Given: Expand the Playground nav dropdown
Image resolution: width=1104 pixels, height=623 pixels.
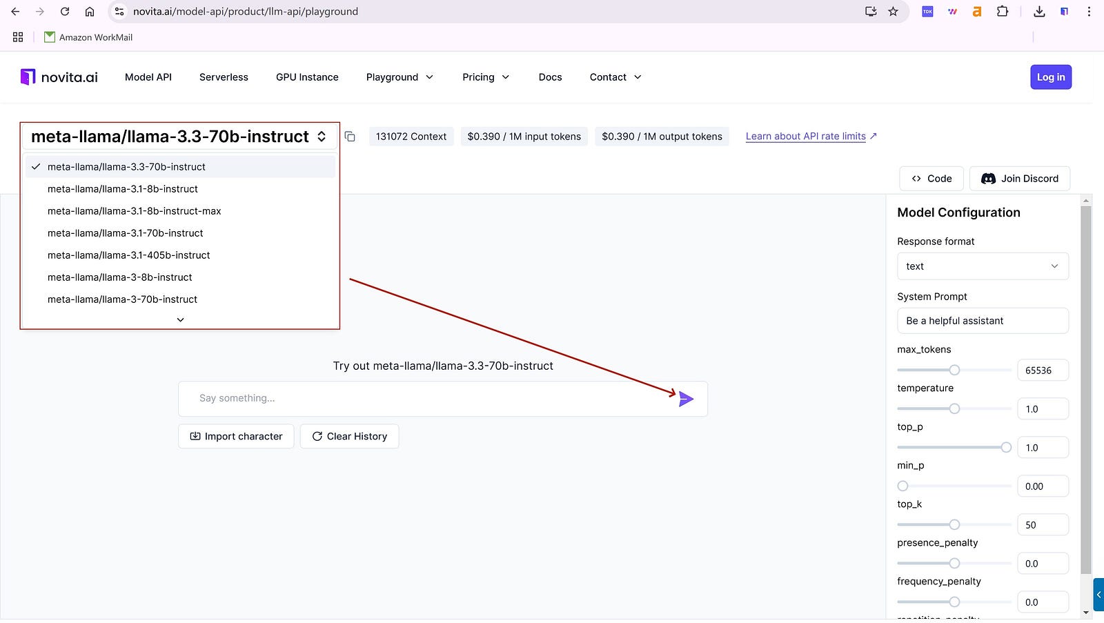Looking at the screenshot, I should pos(400,77).
